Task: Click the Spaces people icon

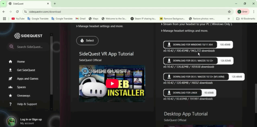Action: point(10,87)
